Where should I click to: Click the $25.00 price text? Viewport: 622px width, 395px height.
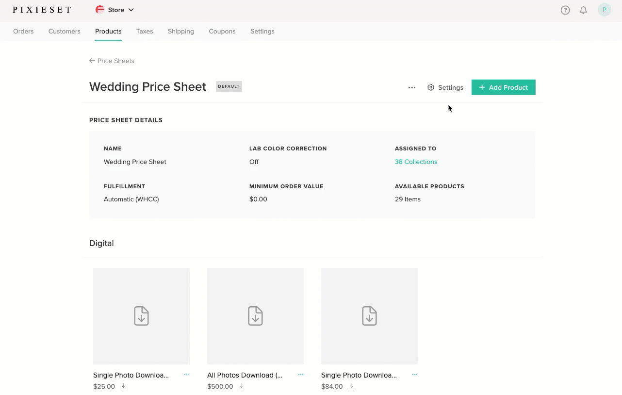[104, 387]
